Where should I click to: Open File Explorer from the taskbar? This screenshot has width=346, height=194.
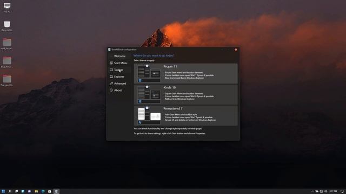point(36,191)
